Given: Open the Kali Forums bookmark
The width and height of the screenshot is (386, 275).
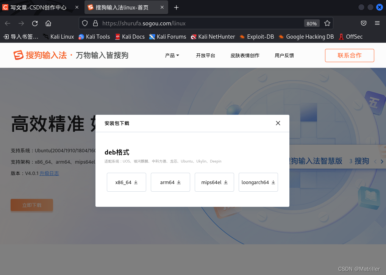Looking at the screenshot, I should tap(168, 37).
